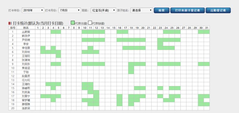The height and width of the screenshot is (113, 239).
Task: Select the day 14 column header
Action: 108,28
